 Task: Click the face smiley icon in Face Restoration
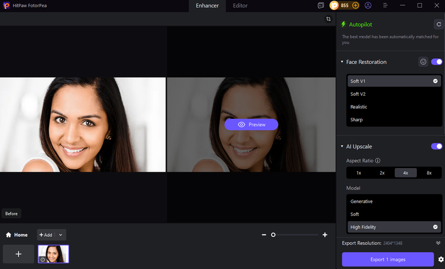423,62
